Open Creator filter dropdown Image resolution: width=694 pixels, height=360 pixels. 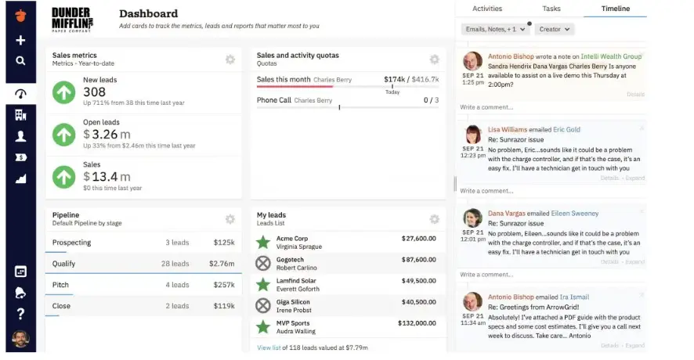click(x=554, y=29)
